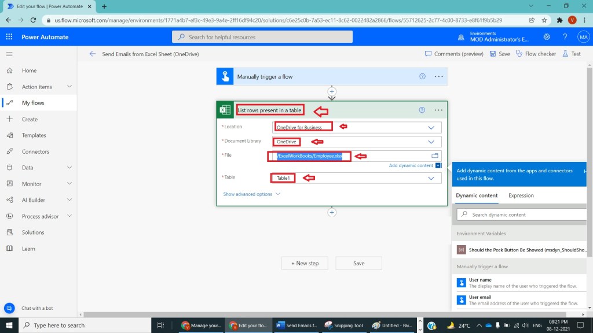
Task: Expand the Document Library dropdown
Action: point(431,142)
